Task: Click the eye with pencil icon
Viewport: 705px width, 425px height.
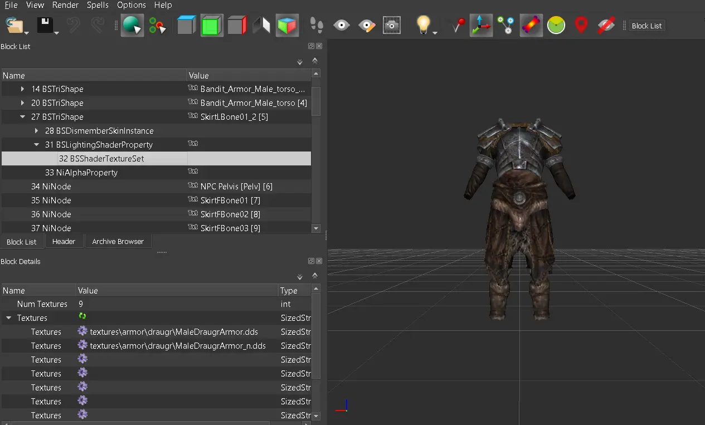Action: (x=367, y=26)
